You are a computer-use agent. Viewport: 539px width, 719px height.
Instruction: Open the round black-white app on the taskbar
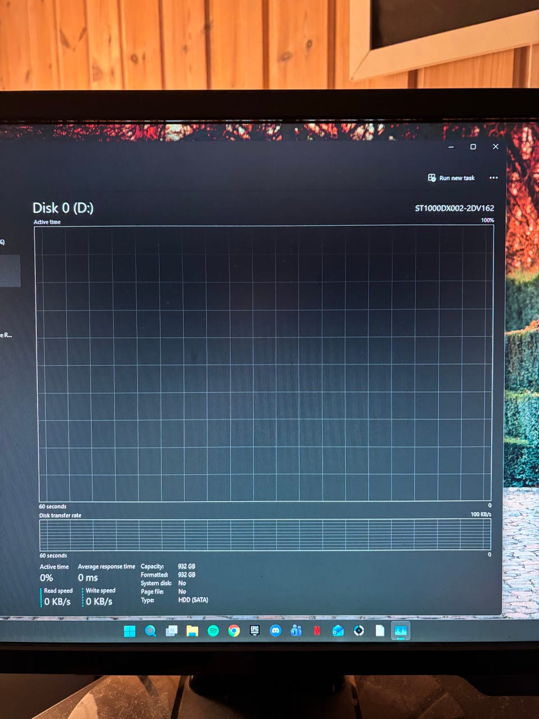click(x=359, y=631)
